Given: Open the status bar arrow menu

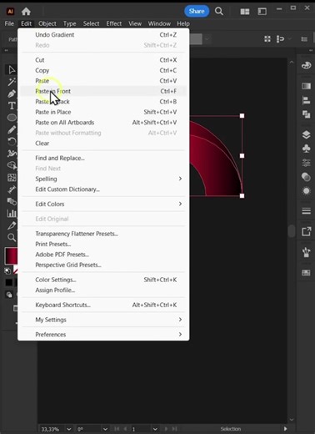Looking at the screenshot, I should tap(285, 429).
